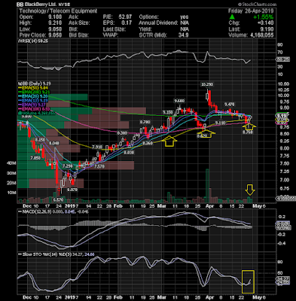Click the 6.570 low price annotation

point(58,200)
